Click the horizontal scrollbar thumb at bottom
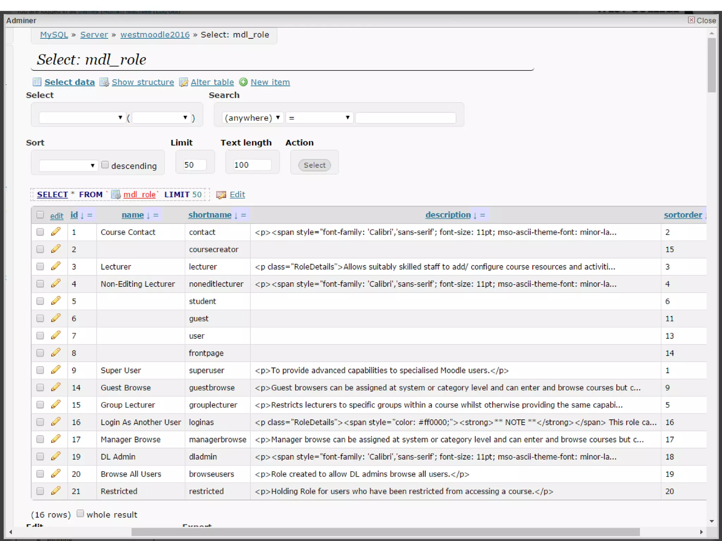722x541 pixels. 385,532
